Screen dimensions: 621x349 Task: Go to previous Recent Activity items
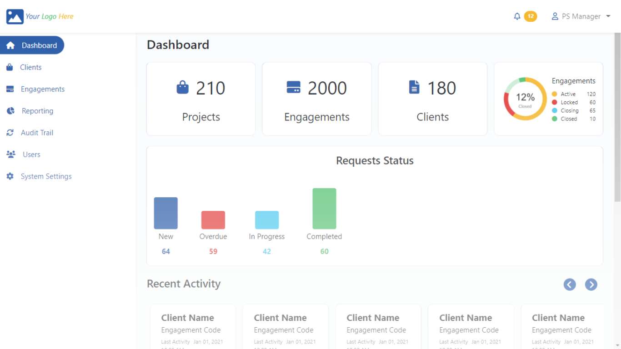570,284
